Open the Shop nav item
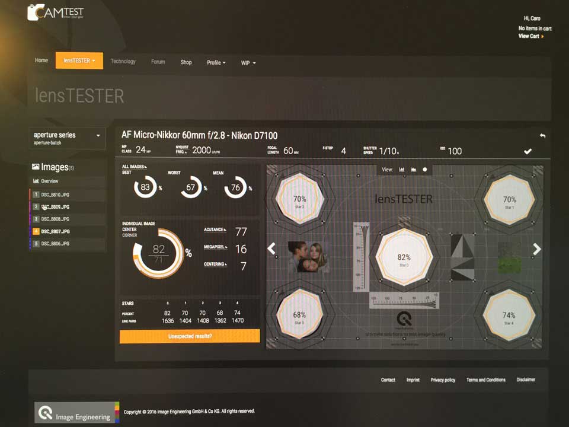Image resolution: width=569 pixels, height=427 pixels. [x=186, y=62]
